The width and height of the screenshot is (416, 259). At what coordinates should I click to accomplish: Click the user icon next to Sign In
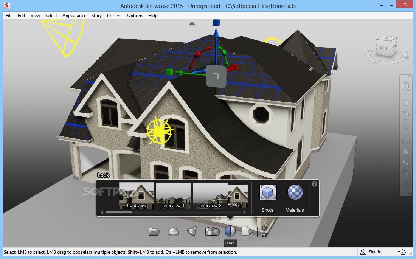362,251
